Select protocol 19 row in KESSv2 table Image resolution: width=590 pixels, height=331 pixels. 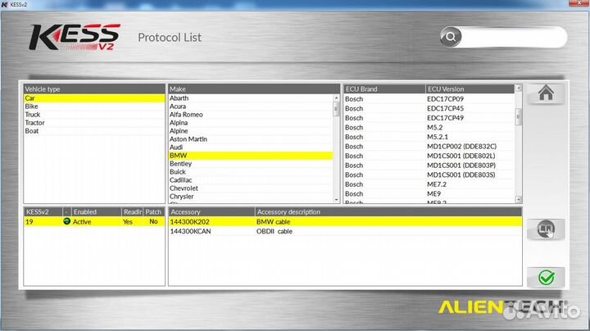[x=94, y=222]
